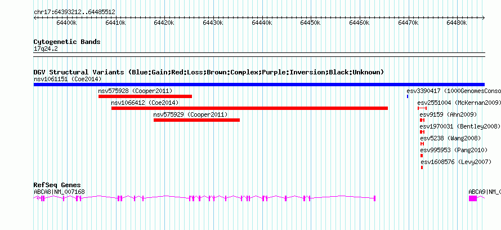Click the small blue bar under esv3390417
Viewport: 501px width, 230px height.
pyautogui.click(x=408, y=96)
